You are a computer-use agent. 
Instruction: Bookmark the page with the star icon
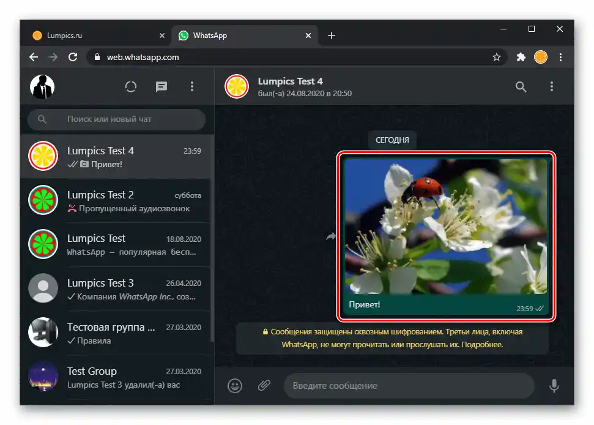(x=496, y=56)
